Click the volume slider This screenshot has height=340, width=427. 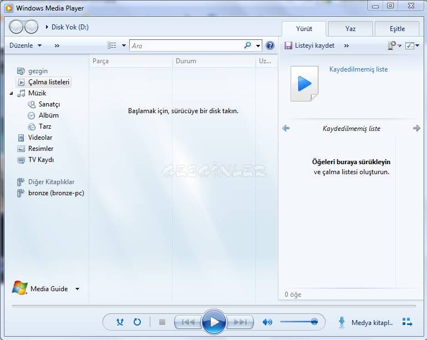[x=299, y=322]
